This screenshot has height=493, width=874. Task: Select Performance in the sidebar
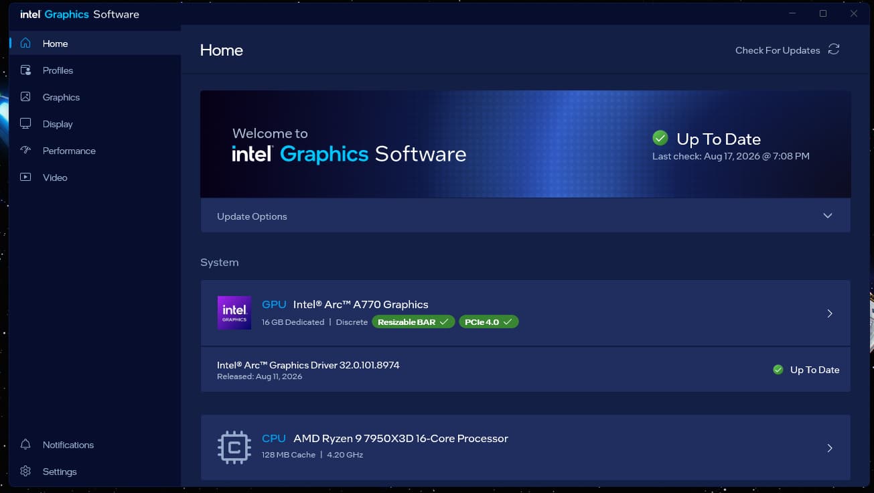95,151
